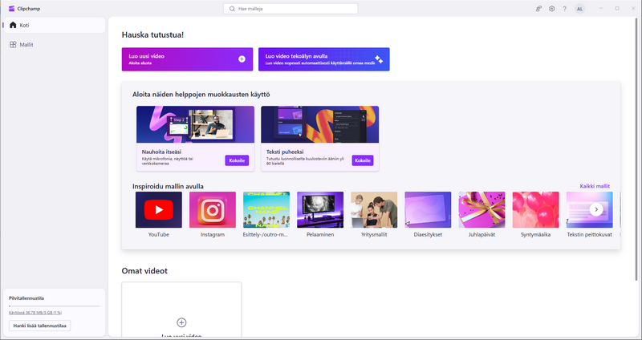The height and width of the screenshot is (340, 642).
Task: Click plus icon on Luo uusi video
Action: [x=242, y=59]
